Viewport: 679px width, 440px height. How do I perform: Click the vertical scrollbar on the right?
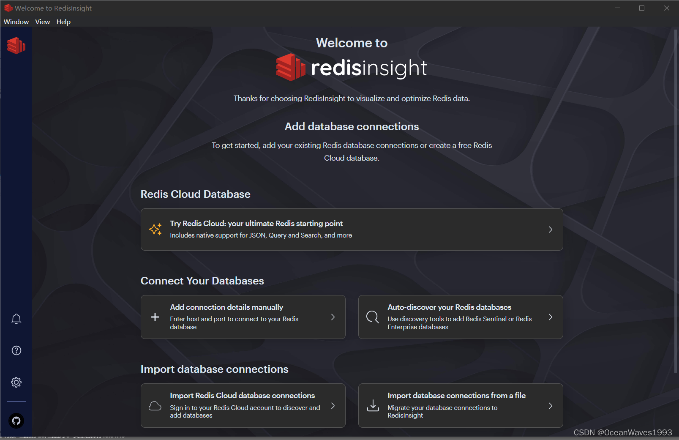click(676, 201)
